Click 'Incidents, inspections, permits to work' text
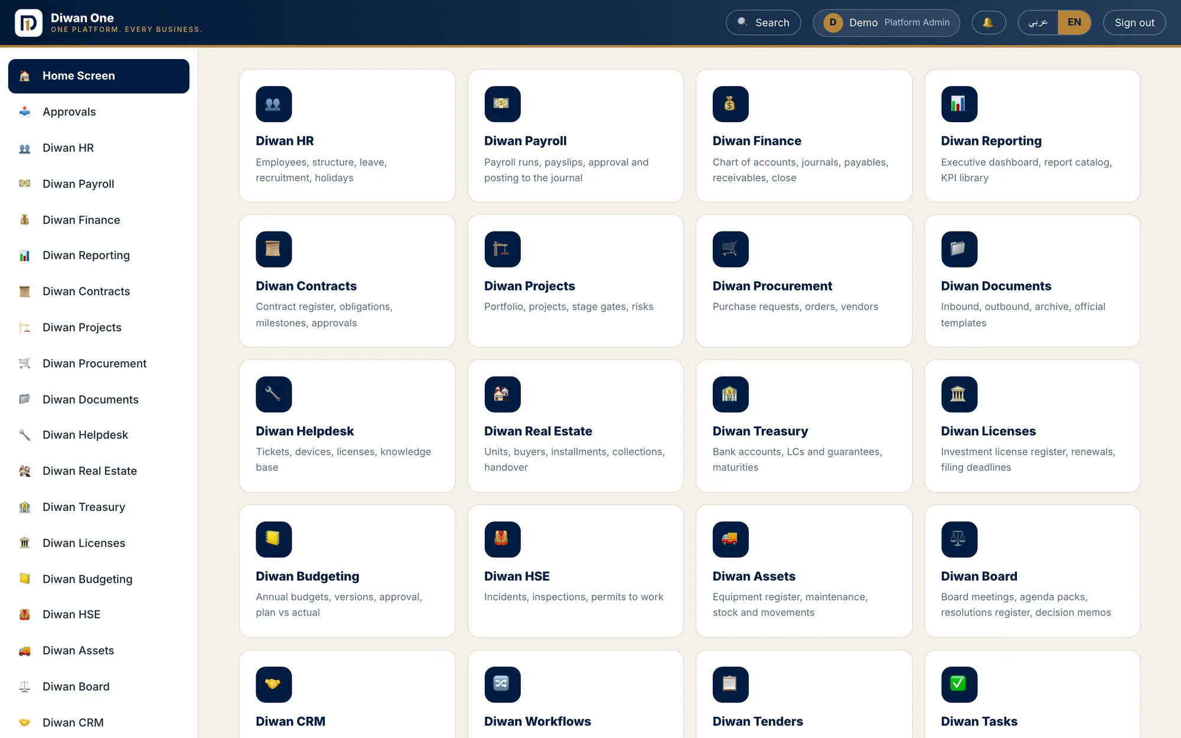This screenshot has height=738, width=1181. tap(573, 596)
